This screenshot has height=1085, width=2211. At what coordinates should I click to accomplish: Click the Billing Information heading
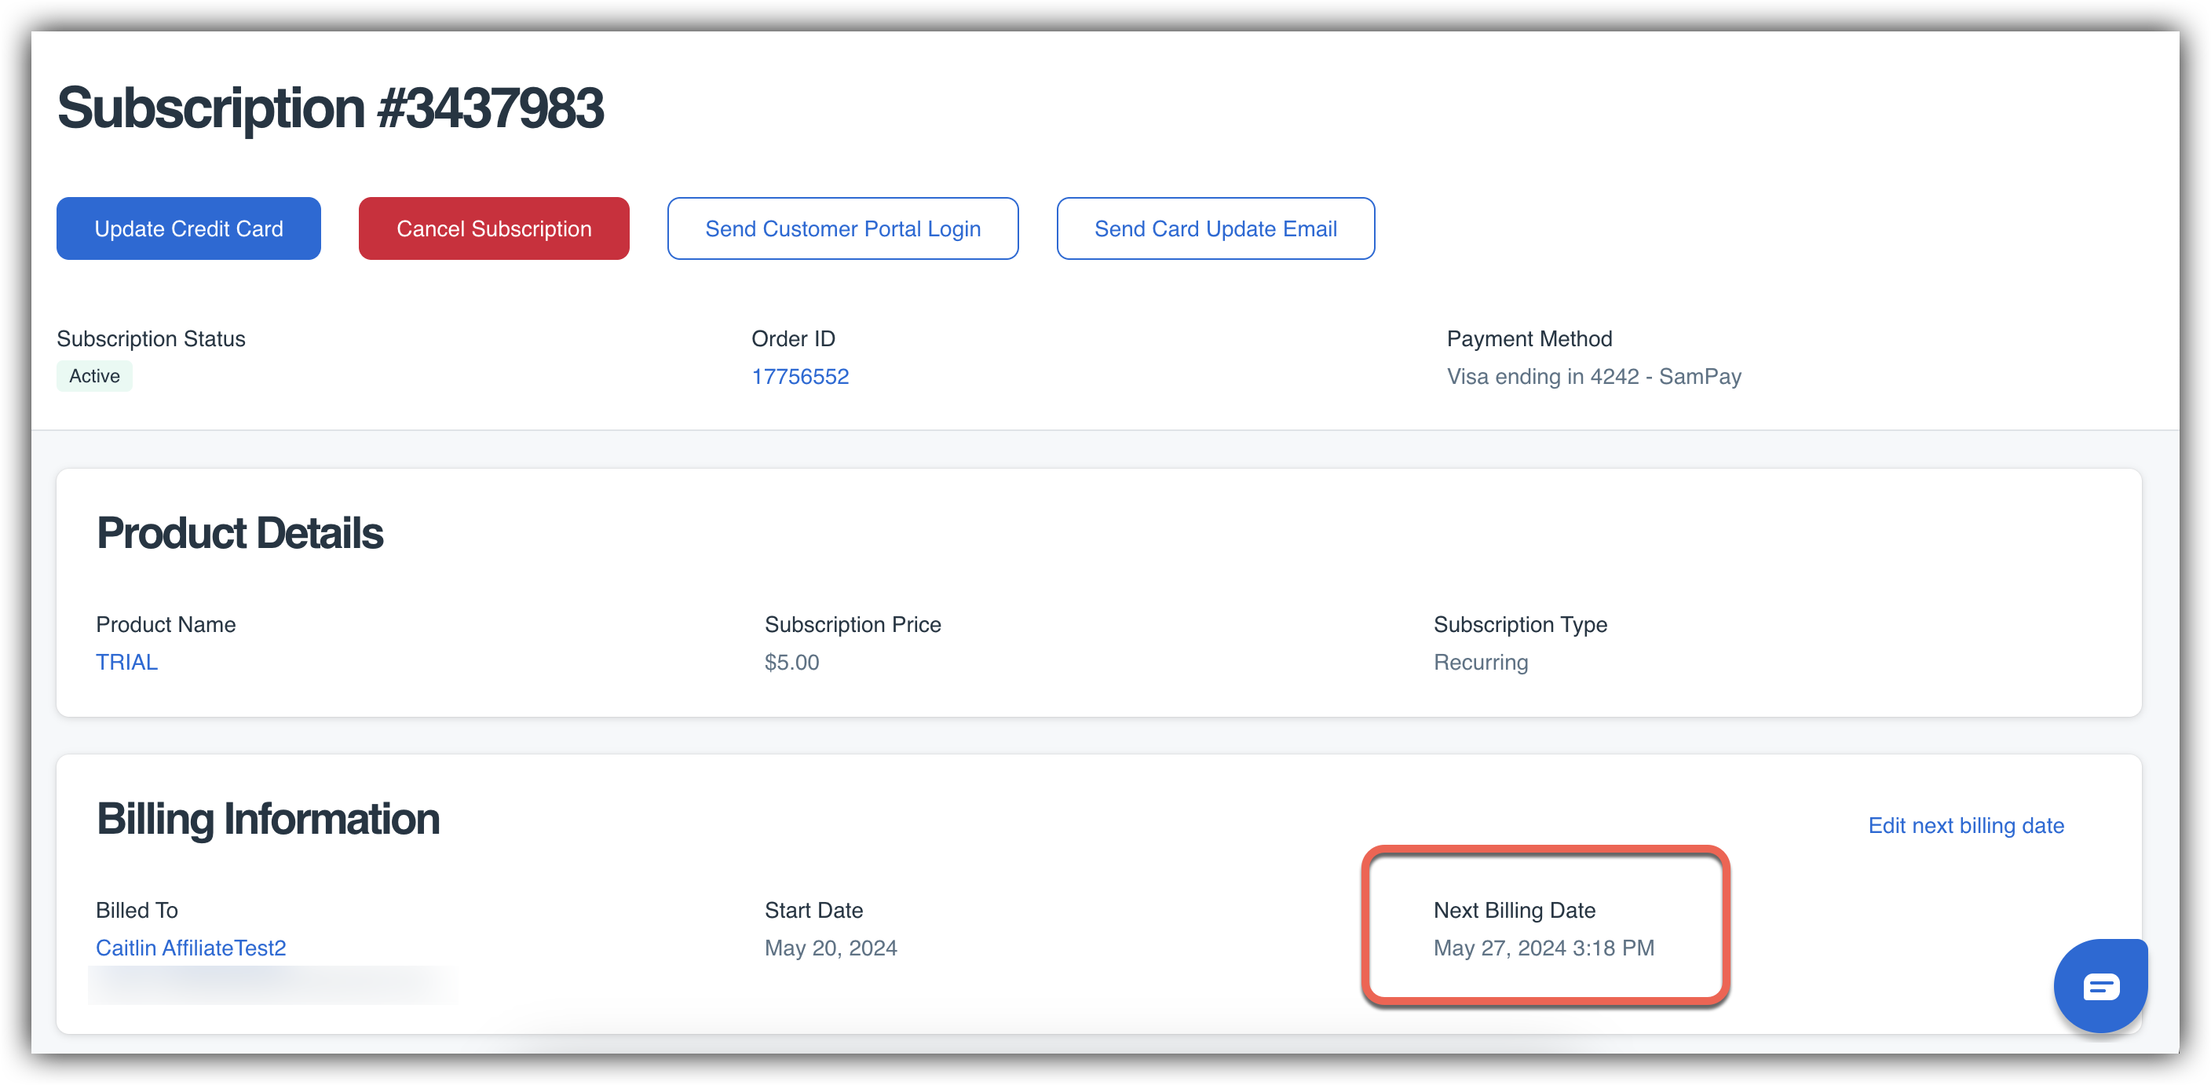267,819
